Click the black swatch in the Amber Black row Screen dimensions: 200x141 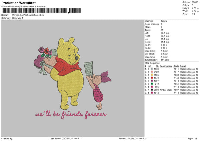pyautogui.click(x=152, y=90)
